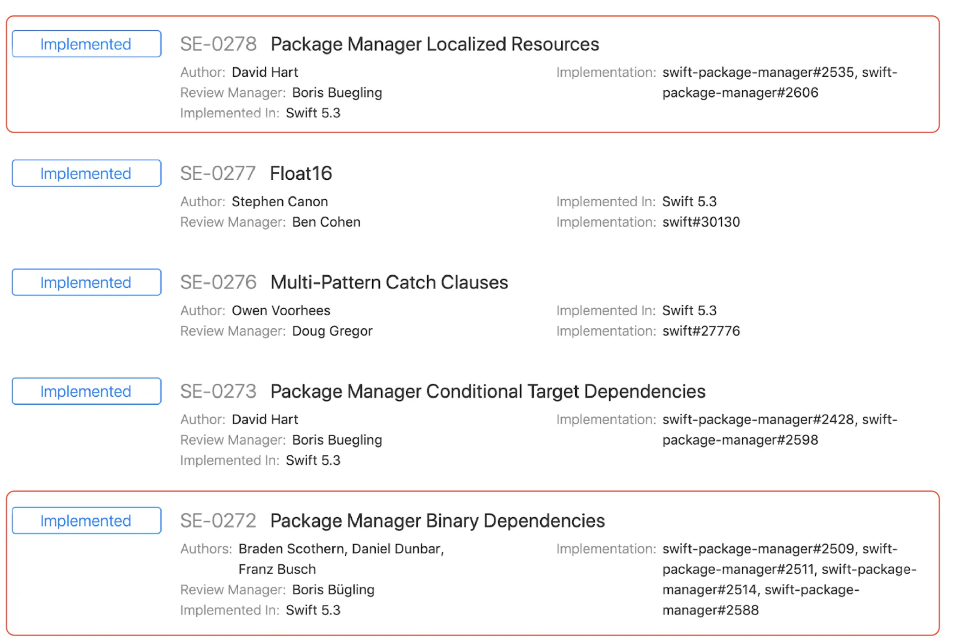Click the swift-package-manager#2428 implementation link
Screen dimensions: 953x643
point(758,420)
